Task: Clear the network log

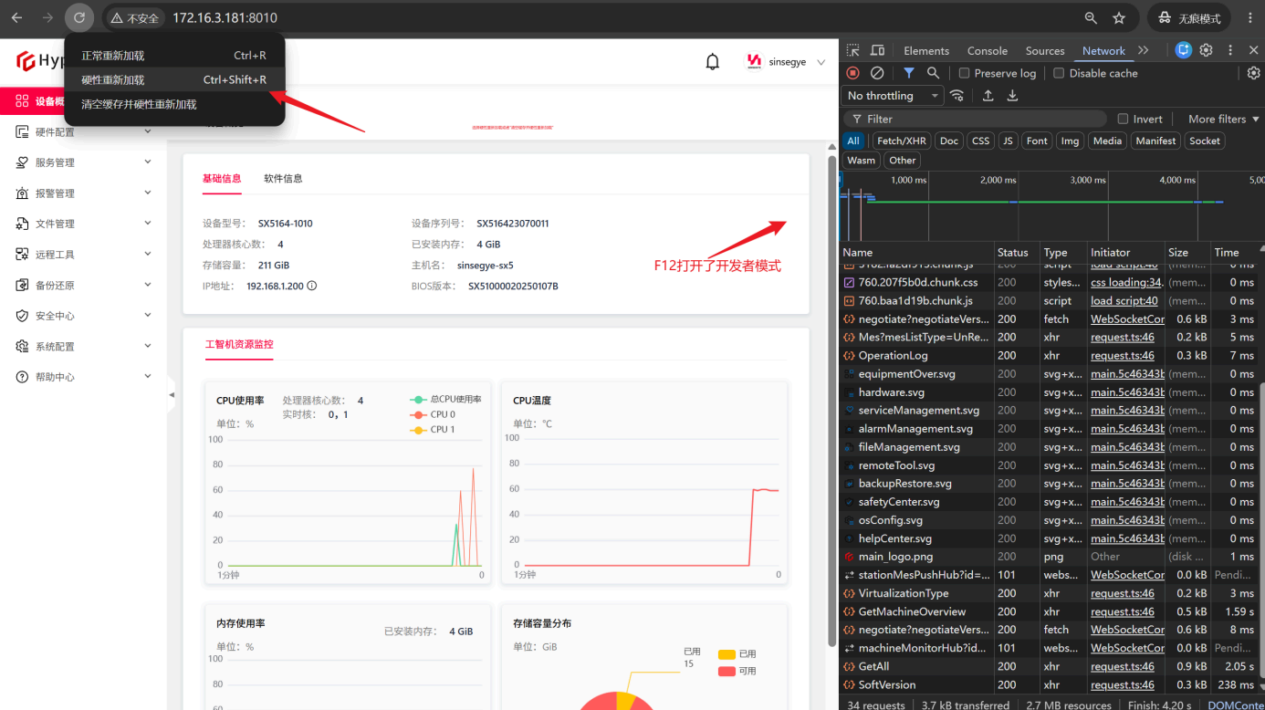Action: pyautogui.click(x=877, y=73)
